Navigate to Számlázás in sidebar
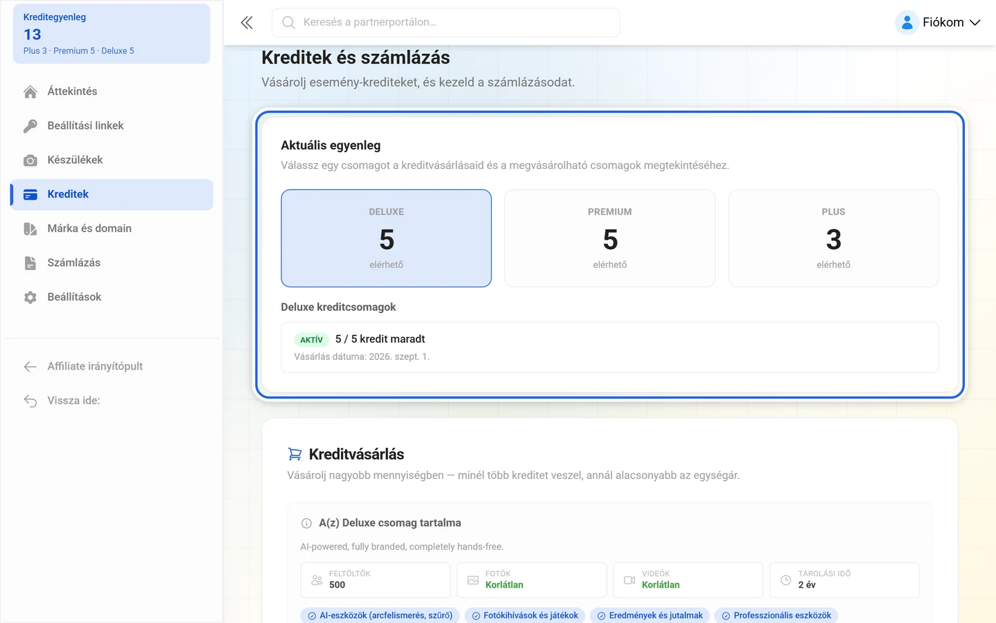Viewport: 996px width, 623px height. point(111,263)
